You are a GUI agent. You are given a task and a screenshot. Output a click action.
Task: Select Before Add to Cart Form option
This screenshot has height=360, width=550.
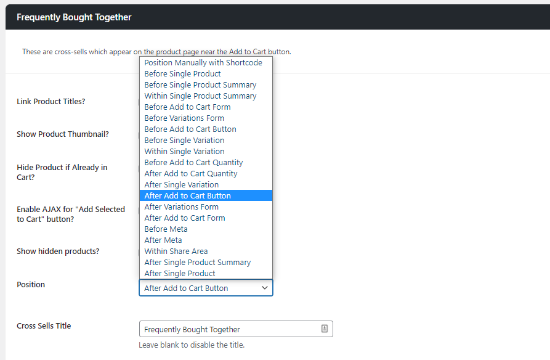187,107
